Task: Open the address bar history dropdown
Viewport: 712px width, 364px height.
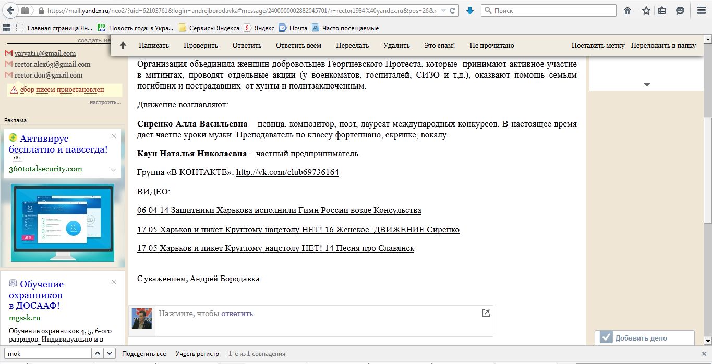Action: point(443,10)
